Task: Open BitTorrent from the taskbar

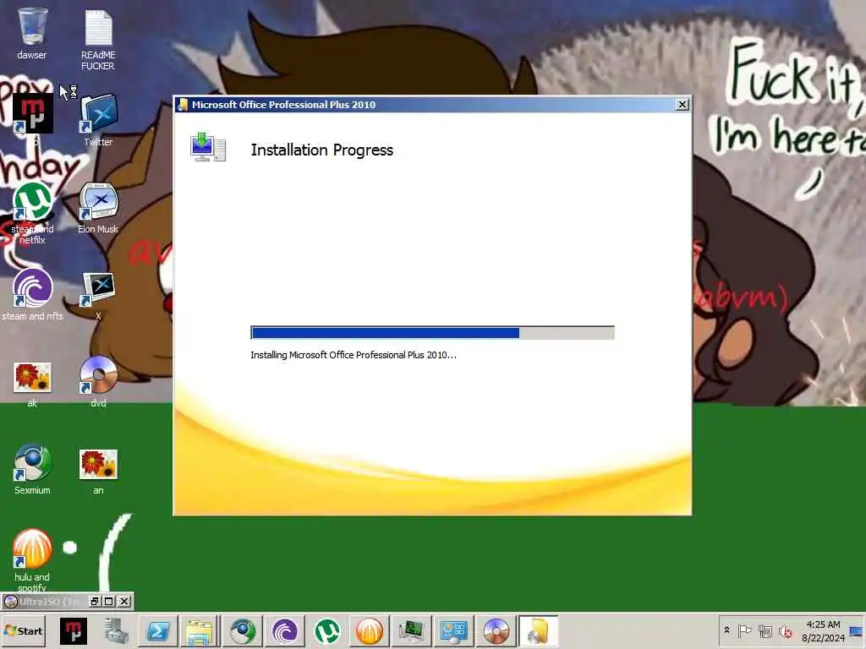Action: click(284, 630)
